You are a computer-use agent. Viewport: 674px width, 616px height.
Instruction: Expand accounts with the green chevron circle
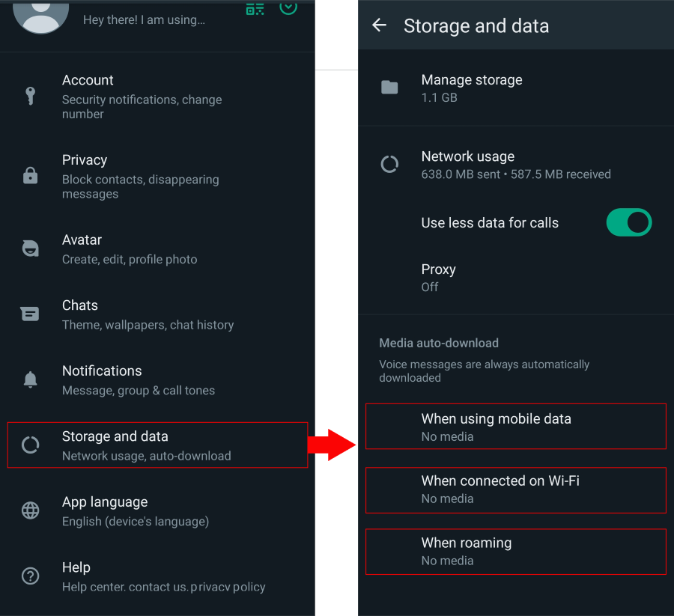pos(288,7)
